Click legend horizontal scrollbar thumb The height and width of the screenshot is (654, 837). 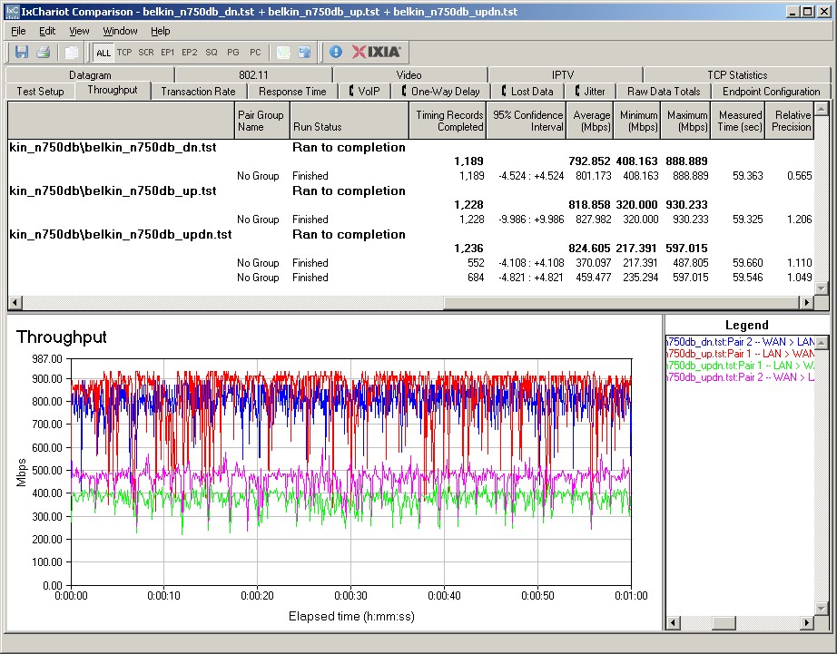coord(724,622)
